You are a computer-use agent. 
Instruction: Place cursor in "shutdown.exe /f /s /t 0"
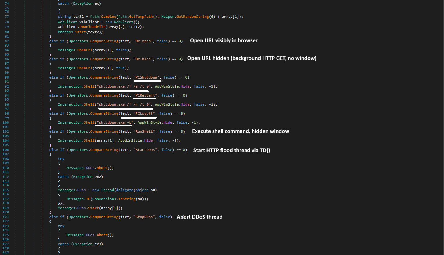pos(124,86)
